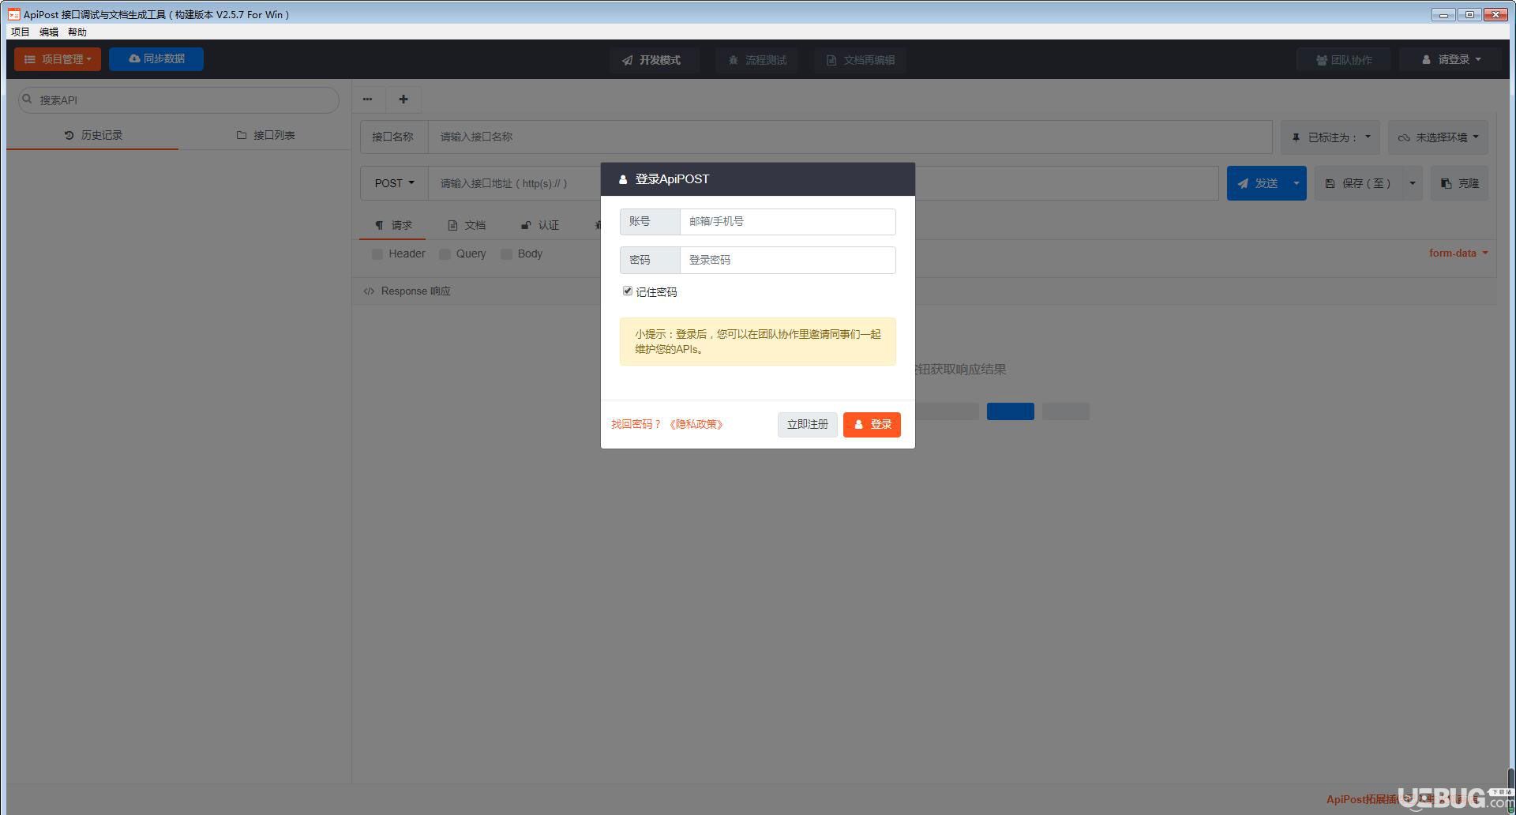Click the 团队协作 button
Viewport: 1516px width, 815px height.
tap(1343, 60)
